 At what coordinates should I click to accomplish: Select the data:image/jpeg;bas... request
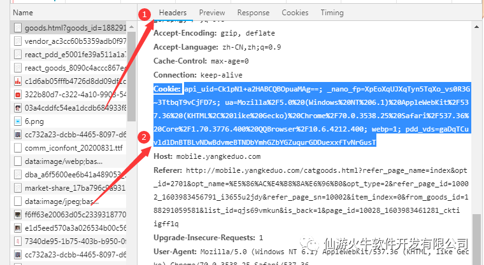click(x=69, y=201)
